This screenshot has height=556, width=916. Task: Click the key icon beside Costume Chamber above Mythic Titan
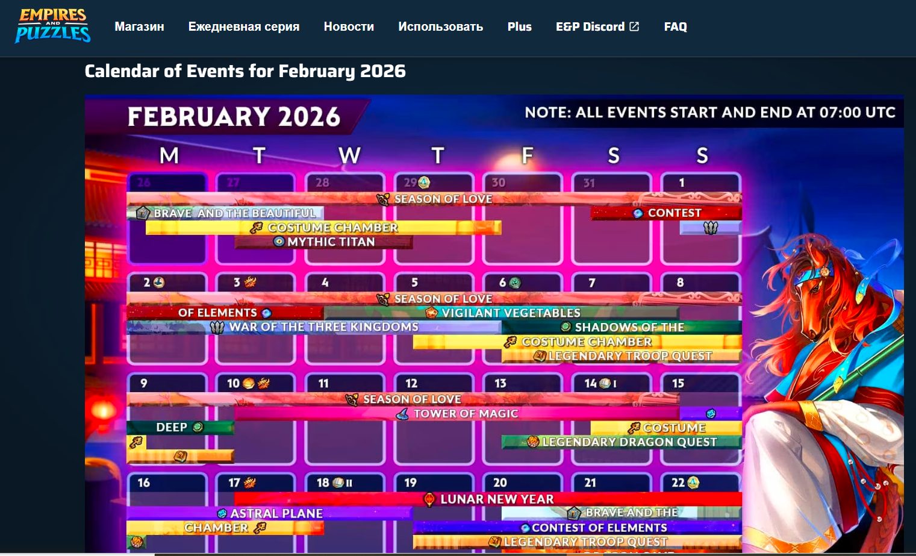(x=257, y=228)
